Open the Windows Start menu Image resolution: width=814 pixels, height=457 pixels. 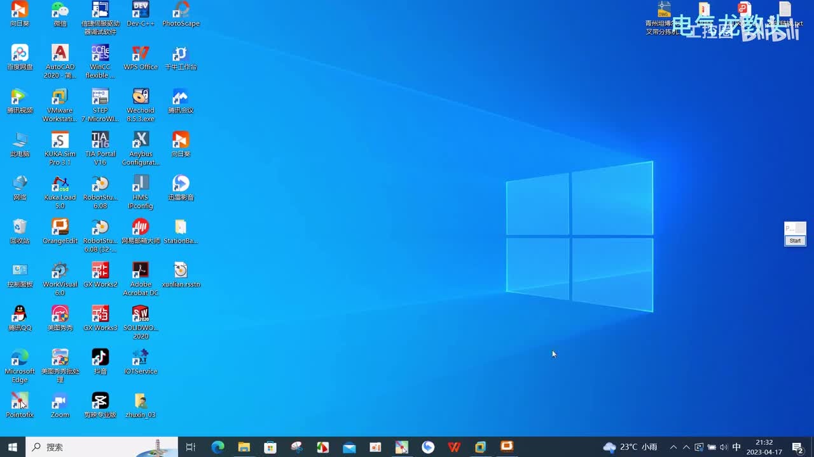[x=13, y=447]
